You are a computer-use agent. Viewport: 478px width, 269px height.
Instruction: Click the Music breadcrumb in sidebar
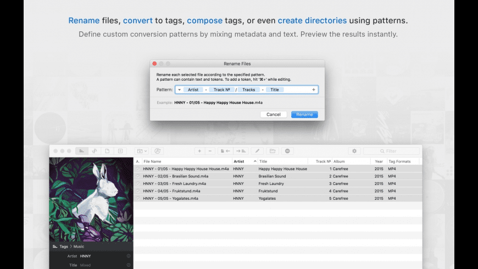(x=79, y=246)
